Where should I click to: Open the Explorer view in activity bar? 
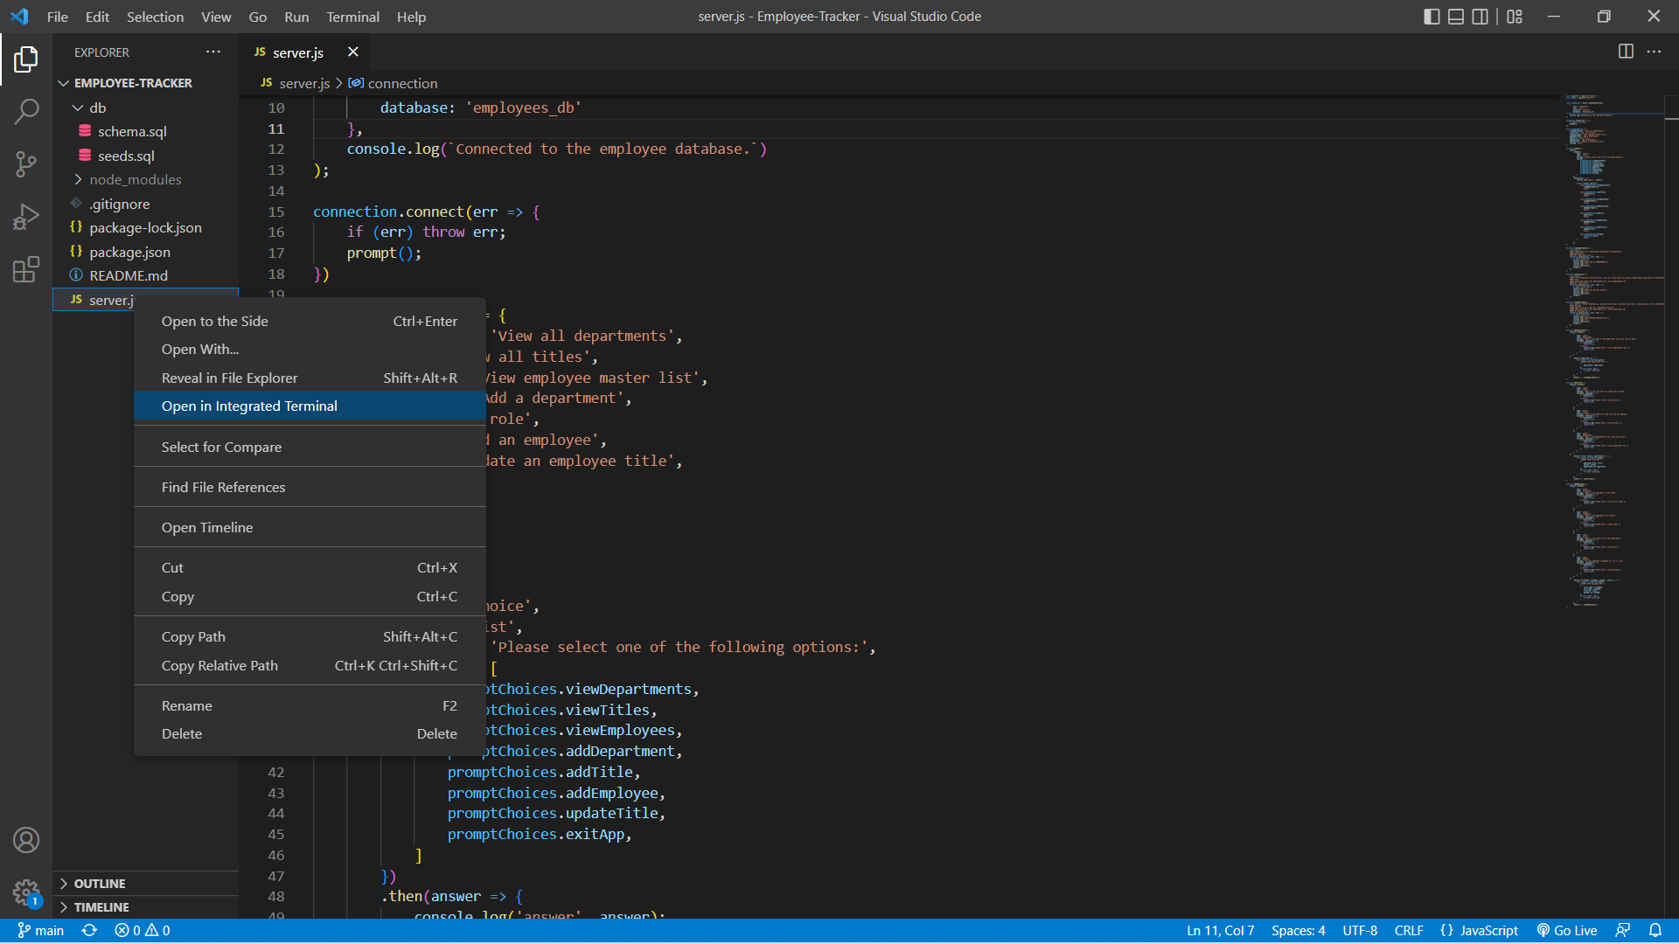26,59
